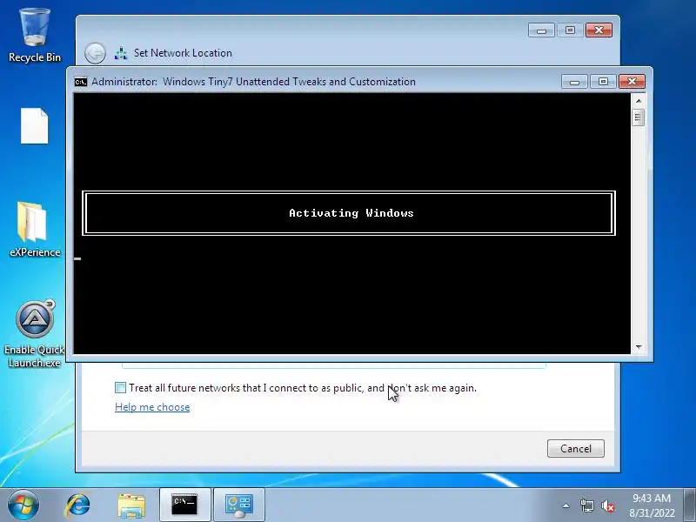
Task: Open the clock showing 9:43 AM
Action: (x=652, y=505)
